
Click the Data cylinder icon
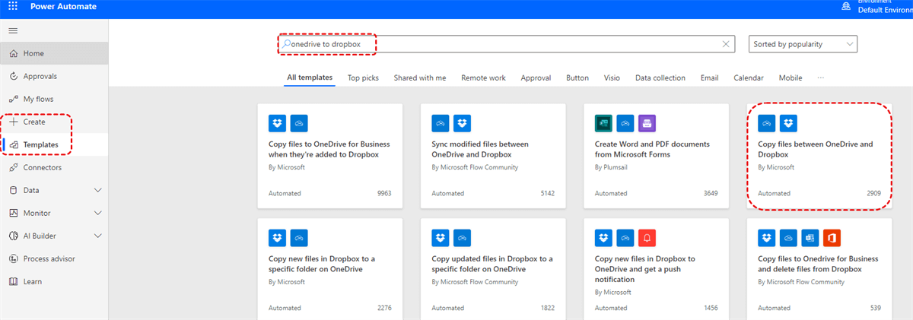pyautogui.click(x=13, y=190)
